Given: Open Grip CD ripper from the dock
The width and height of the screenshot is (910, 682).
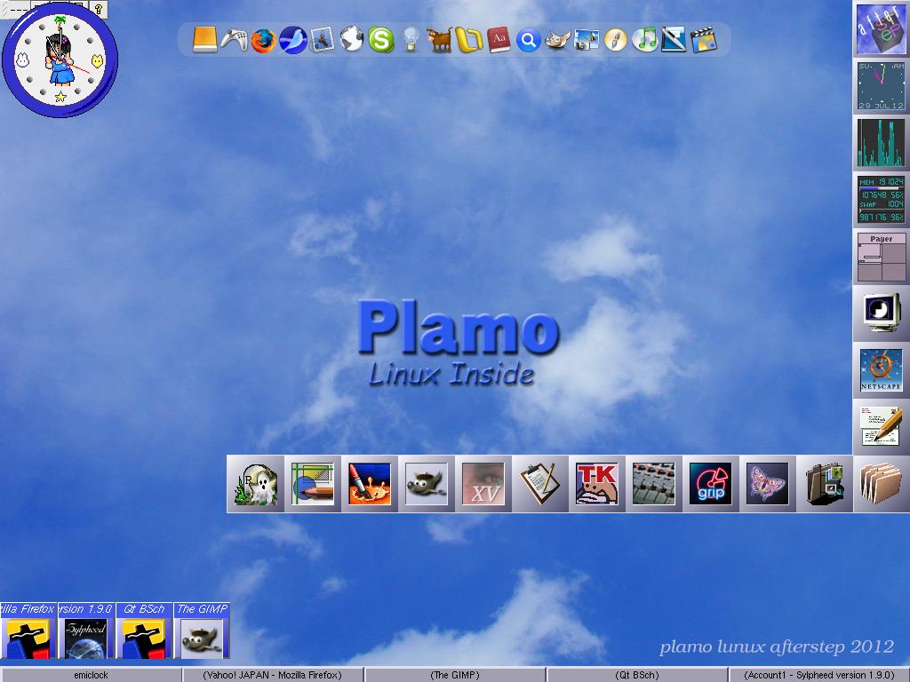Looking at the screenshot, I should [711, 484].
